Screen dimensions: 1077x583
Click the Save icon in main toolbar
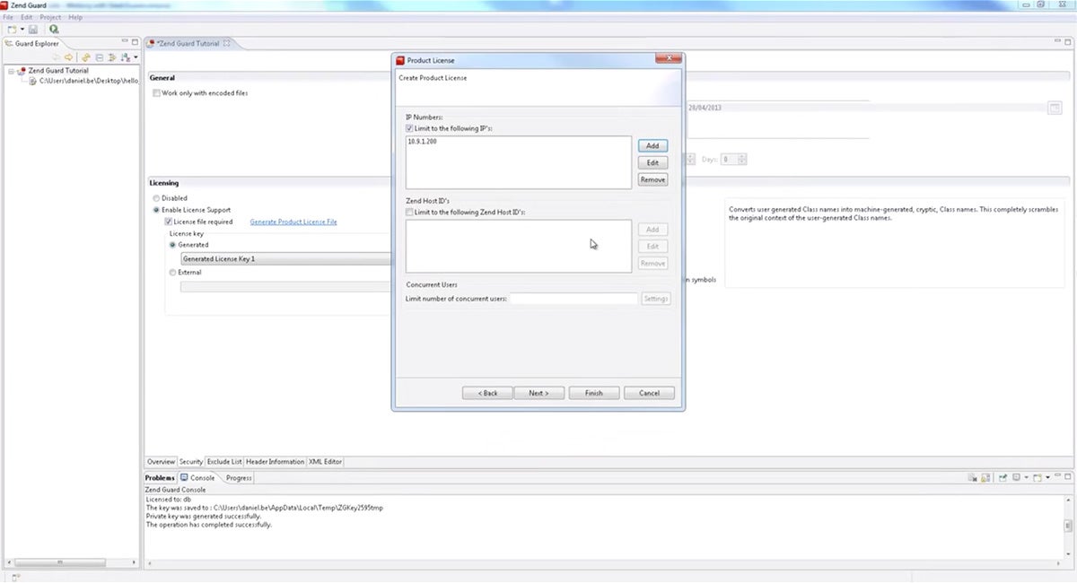33,30
